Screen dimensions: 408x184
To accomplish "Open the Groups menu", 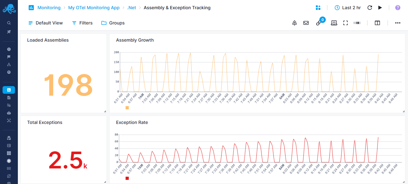I will (113, 23).
